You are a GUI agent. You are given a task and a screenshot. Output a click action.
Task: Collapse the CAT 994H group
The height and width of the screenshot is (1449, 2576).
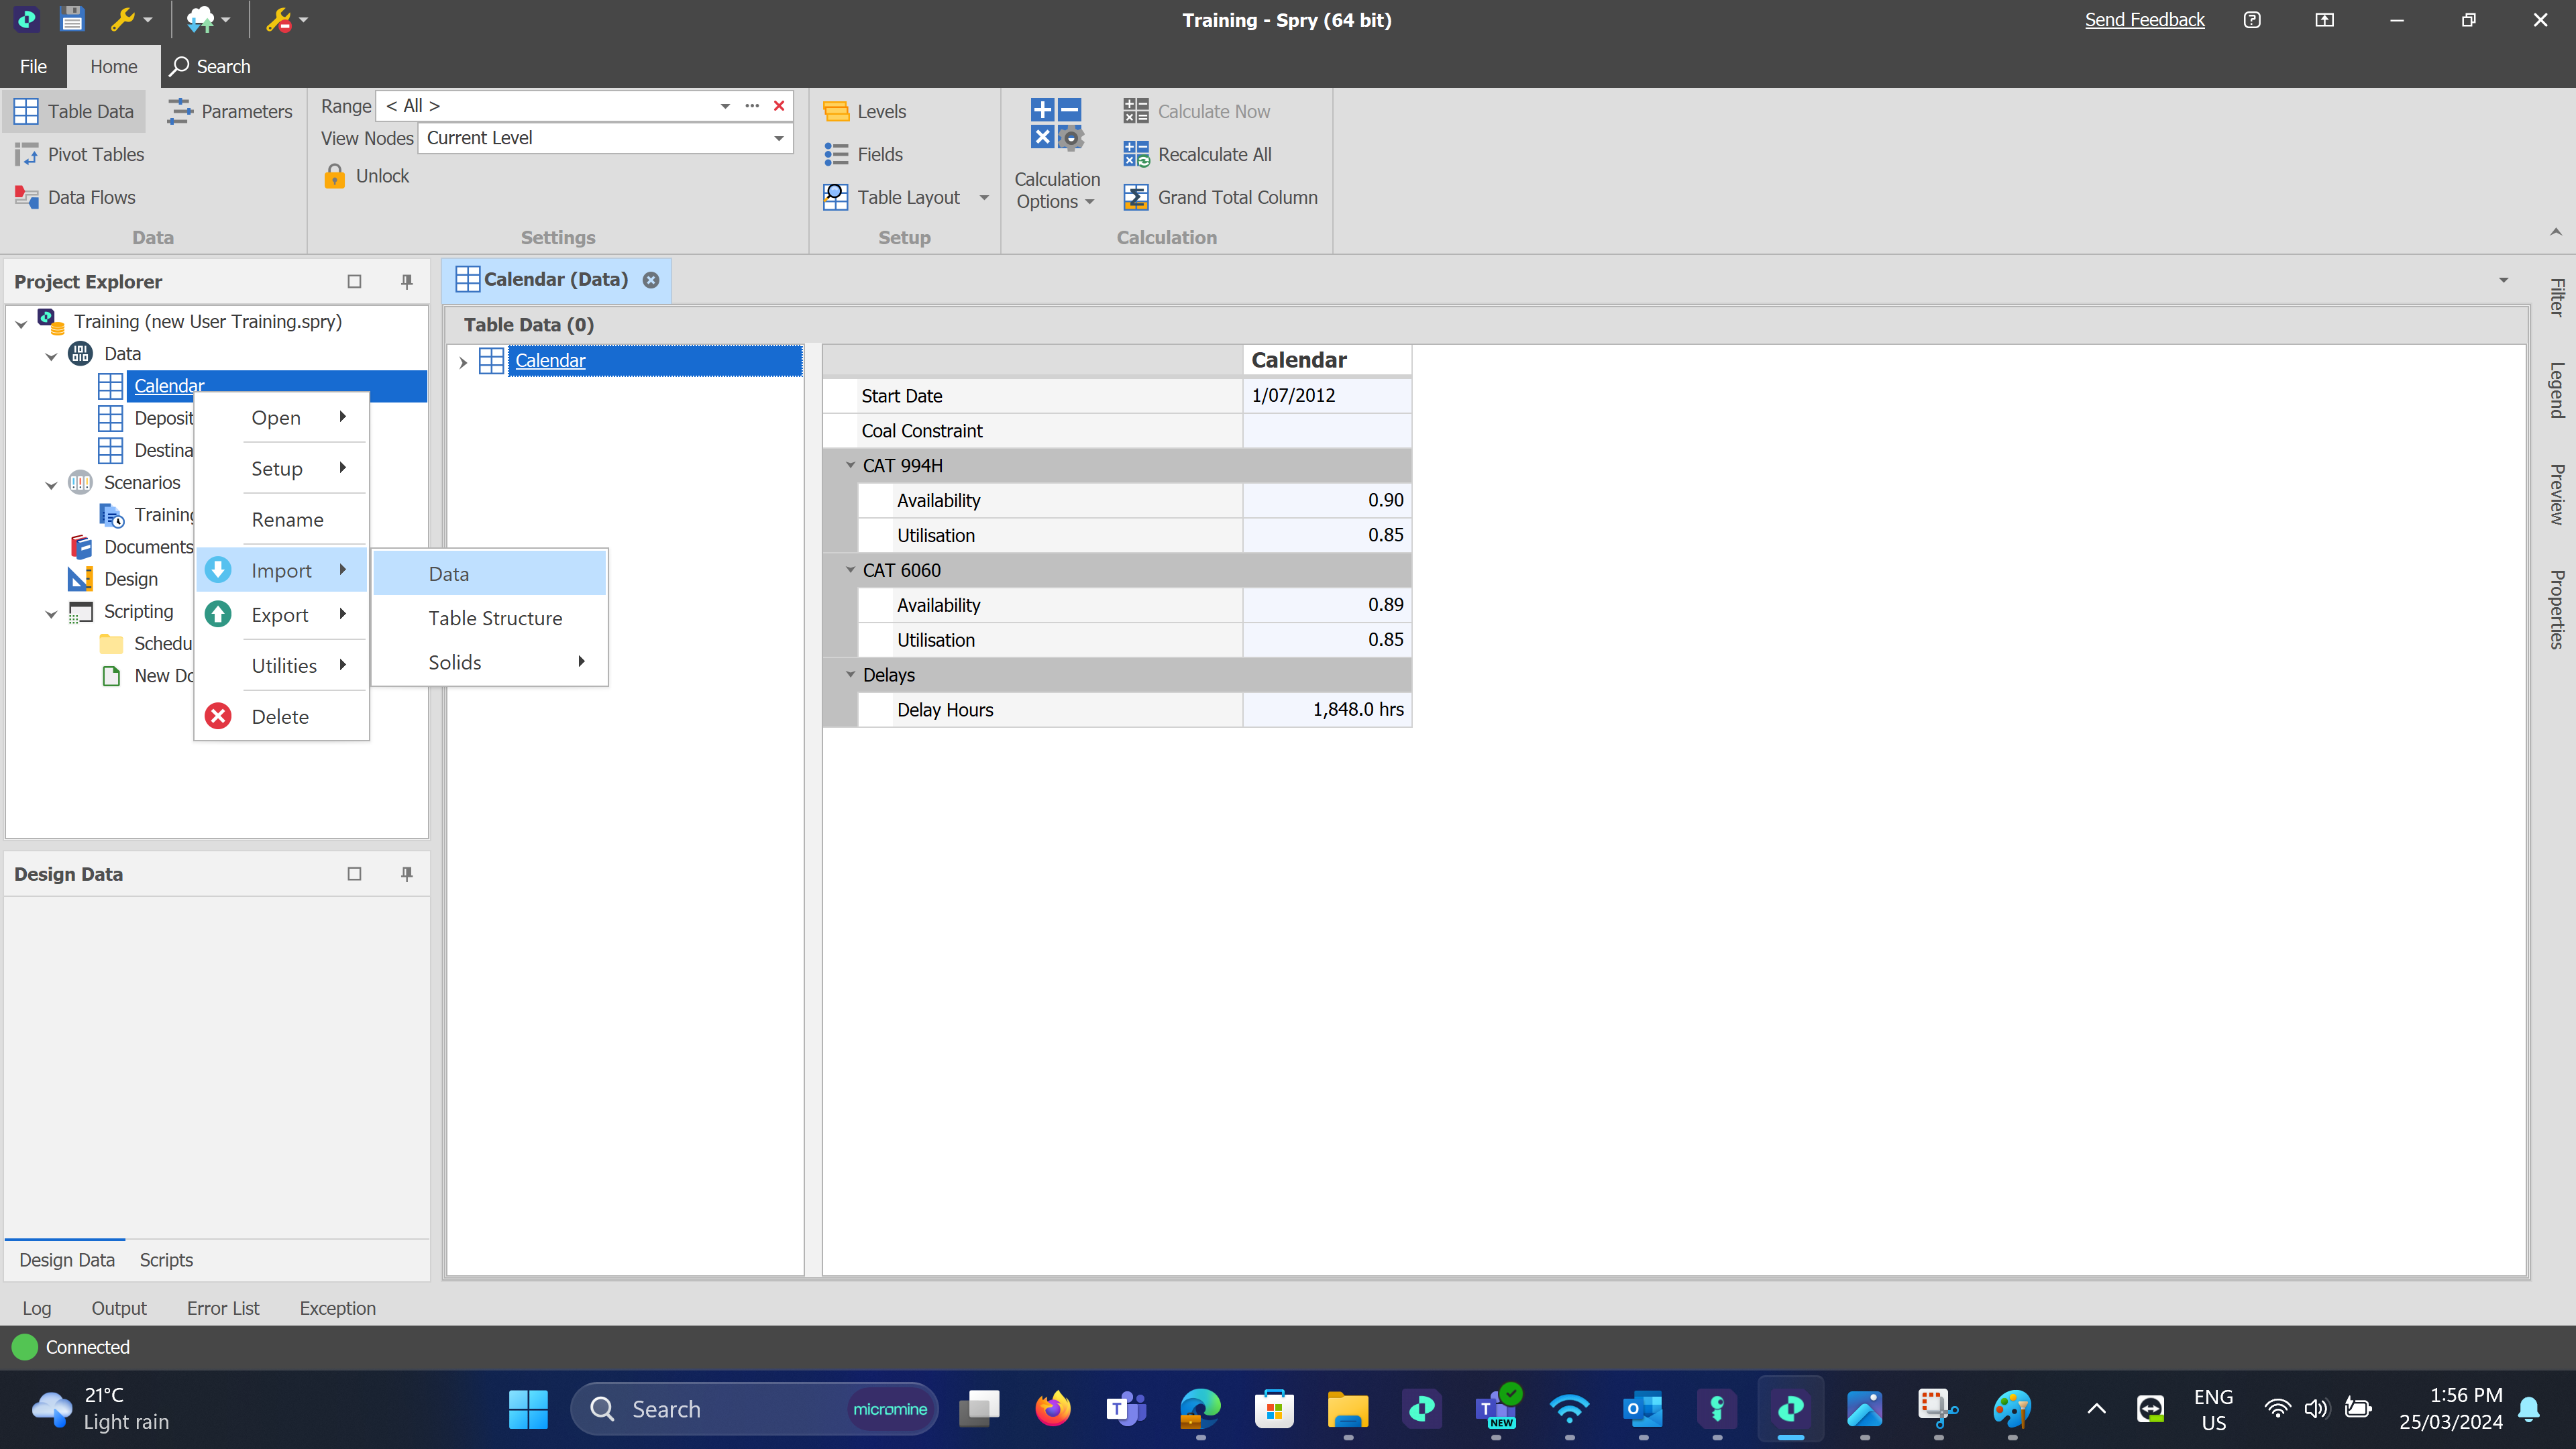(x=851, y=465)
